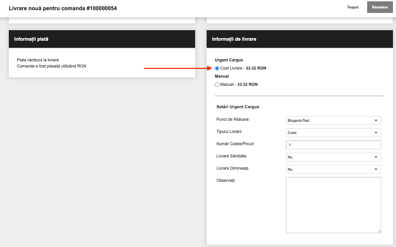
Task: Click the Informații de livrare section header
Action: tap(300, 39)
